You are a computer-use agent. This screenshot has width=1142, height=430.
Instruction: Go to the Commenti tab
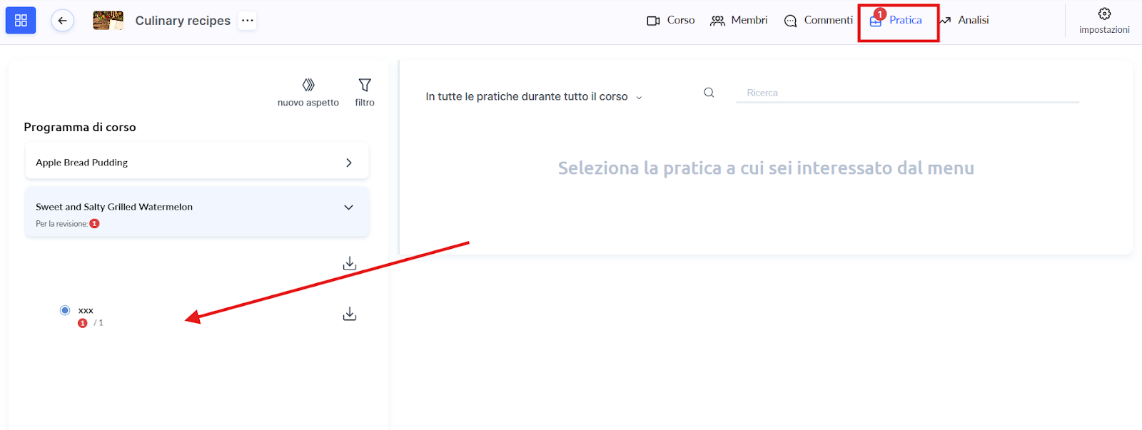click(x=819, y=21)
